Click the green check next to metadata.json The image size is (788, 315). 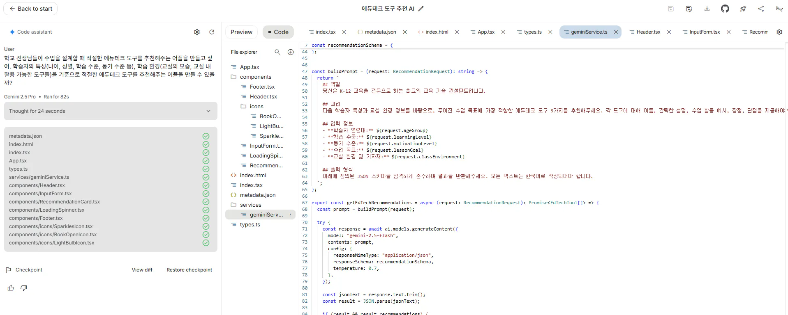point(206,136)
